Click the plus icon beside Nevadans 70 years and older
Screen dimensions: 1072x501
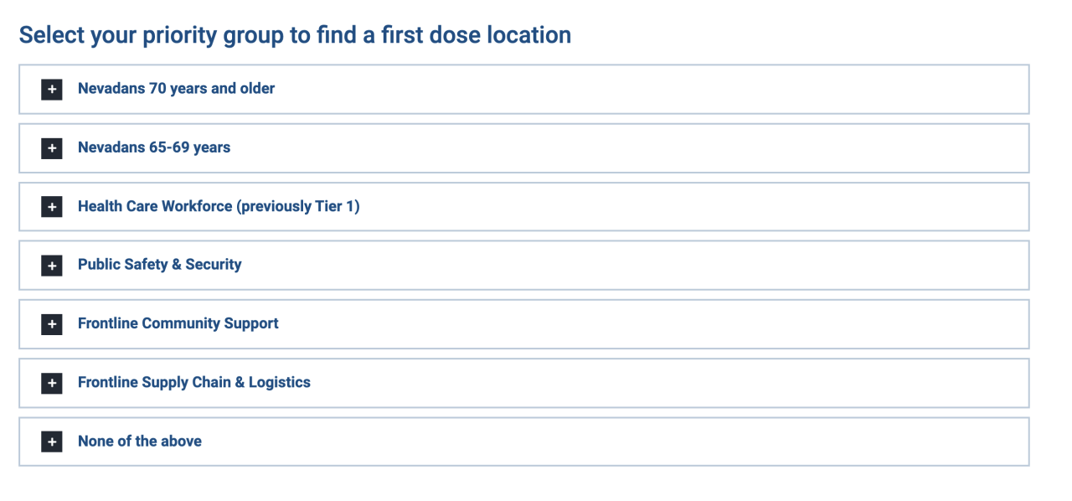tap(52, 89)
